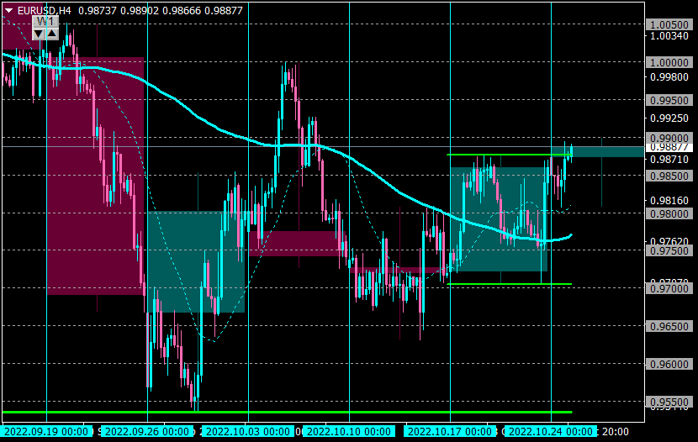Click the 2022.10.24 00:00 date marker
This screenshot has height=442, width=698.
[551, 432]
